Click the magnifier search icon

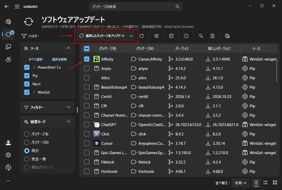(x=178, y=7)
